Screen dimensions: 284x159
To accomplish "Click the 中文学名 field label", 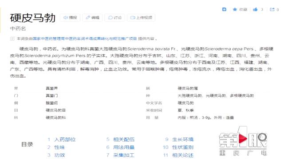I will pos(154,103).
